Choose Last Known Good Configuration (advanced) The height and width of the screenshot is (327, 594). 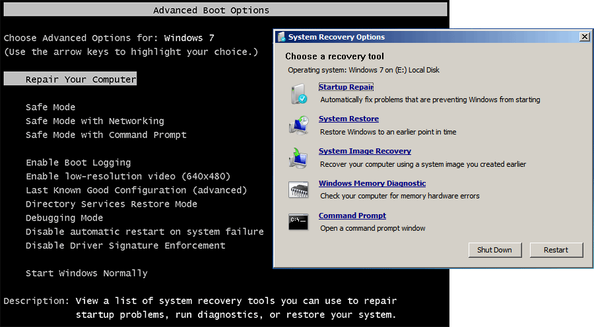click(137, 190)
